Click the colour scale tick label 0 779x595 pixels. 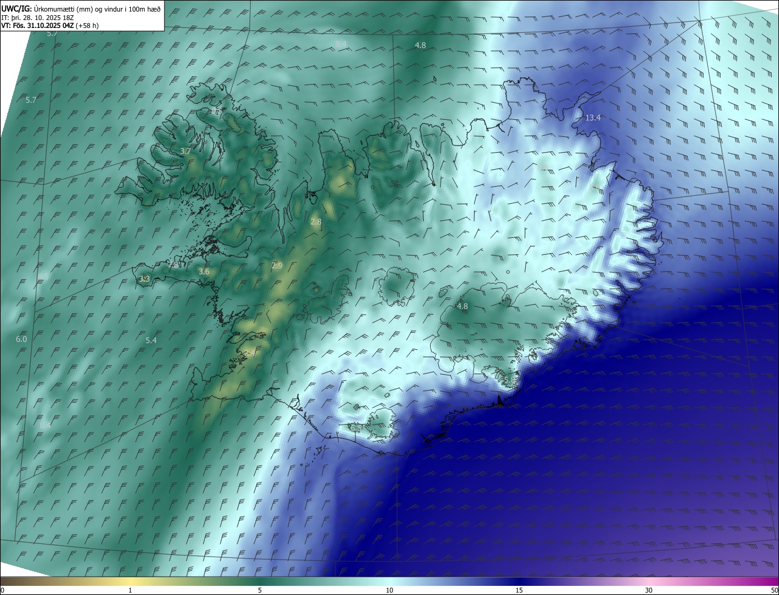(x=2, y=591)
